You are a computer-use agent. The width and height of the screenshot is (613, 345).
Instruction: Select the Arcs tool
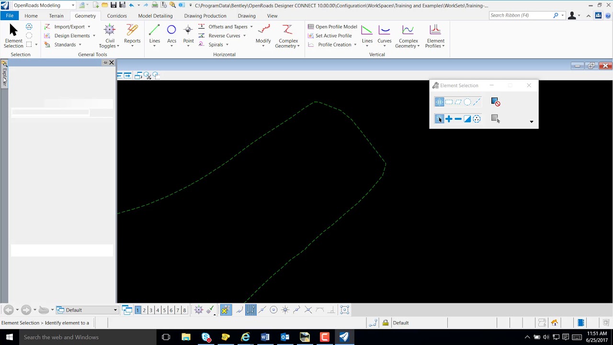171,36
